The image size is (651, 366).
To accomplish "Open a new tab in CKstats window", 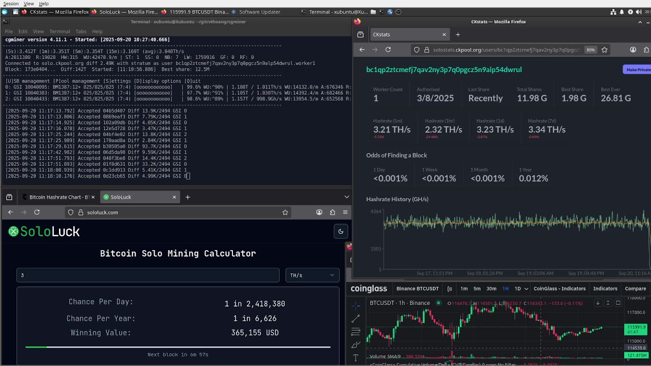I will click(x=458, y=35).
